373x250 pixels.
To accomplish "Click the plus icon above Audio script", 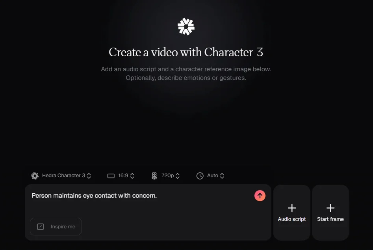I will point(292,208).
